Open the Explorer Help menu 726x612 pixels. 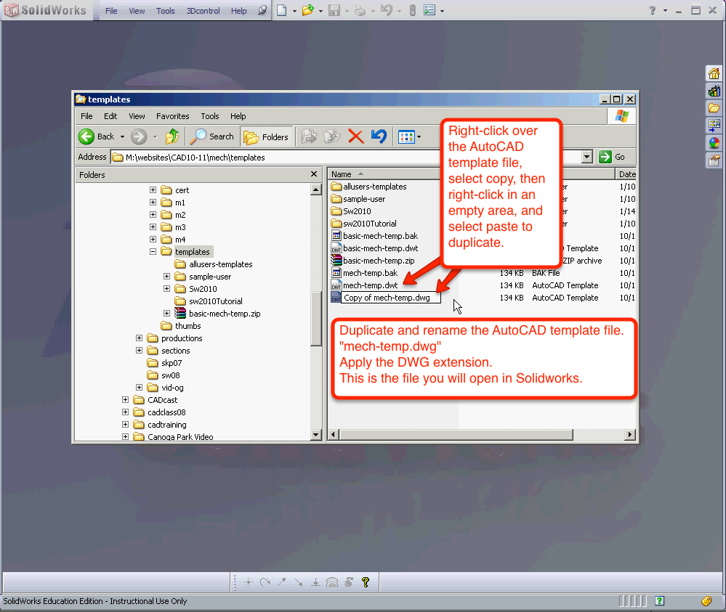tap(238, 116)
